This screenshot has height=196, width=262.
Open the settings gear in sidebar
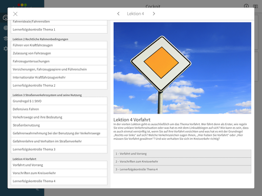[6, 49]
